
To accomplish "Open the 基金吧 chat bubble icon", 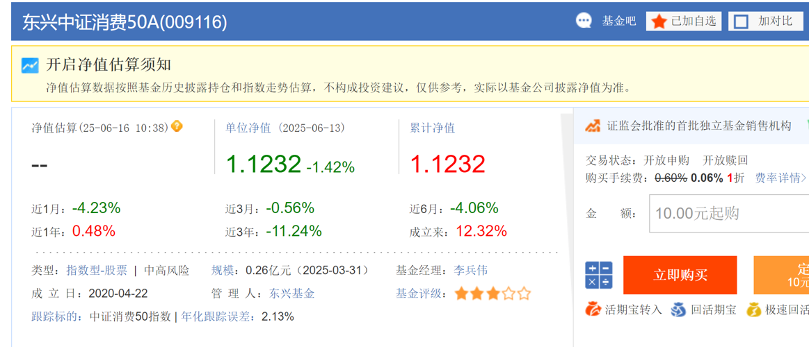I will [584, 21].
